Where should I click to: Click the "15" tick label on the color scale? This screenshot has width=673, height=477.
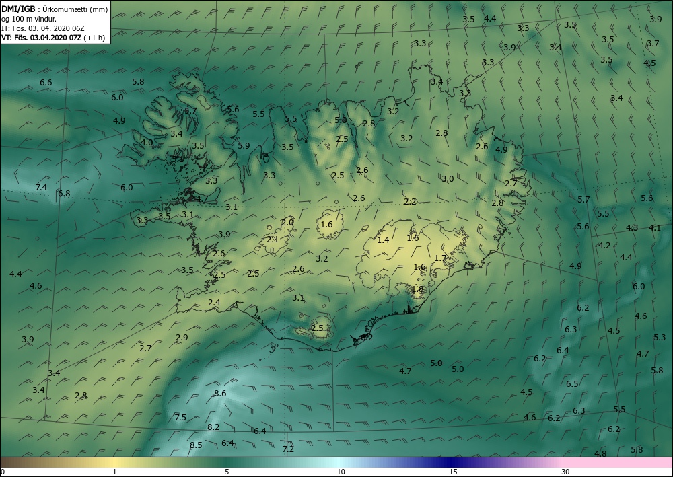[453, 472]
